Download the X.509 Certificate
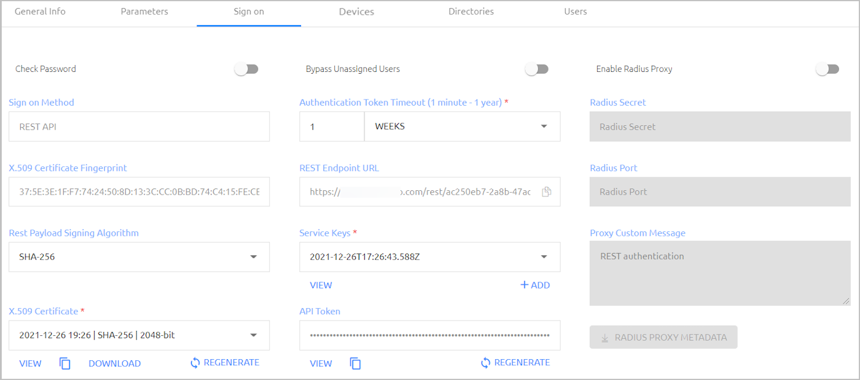This screenshot has width=860, height=380. click(115, 363)
